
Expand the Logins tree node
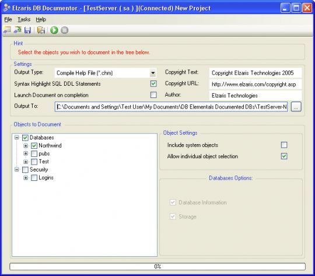coord(26,178)
